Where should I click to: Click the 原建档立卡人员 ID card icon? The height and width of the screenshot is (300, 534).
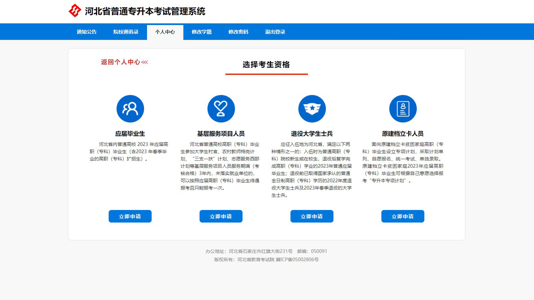[403, 109]
